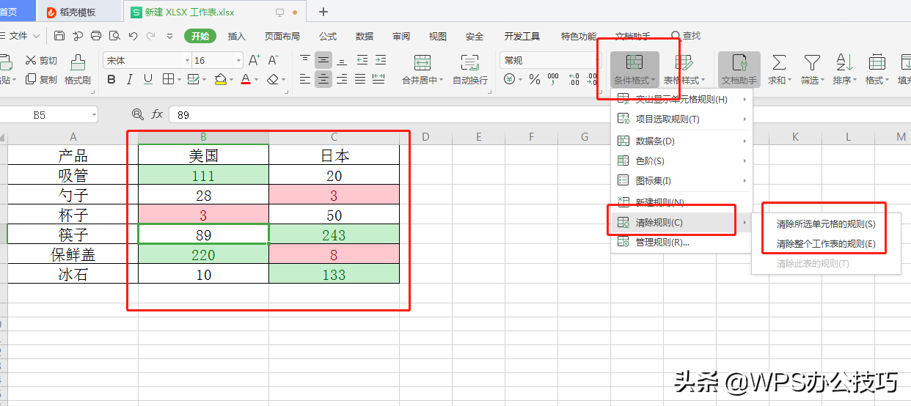The height and width of the screenshot is (406, 911).
Task: Increase font size with A+ icon
Action: 255,60
